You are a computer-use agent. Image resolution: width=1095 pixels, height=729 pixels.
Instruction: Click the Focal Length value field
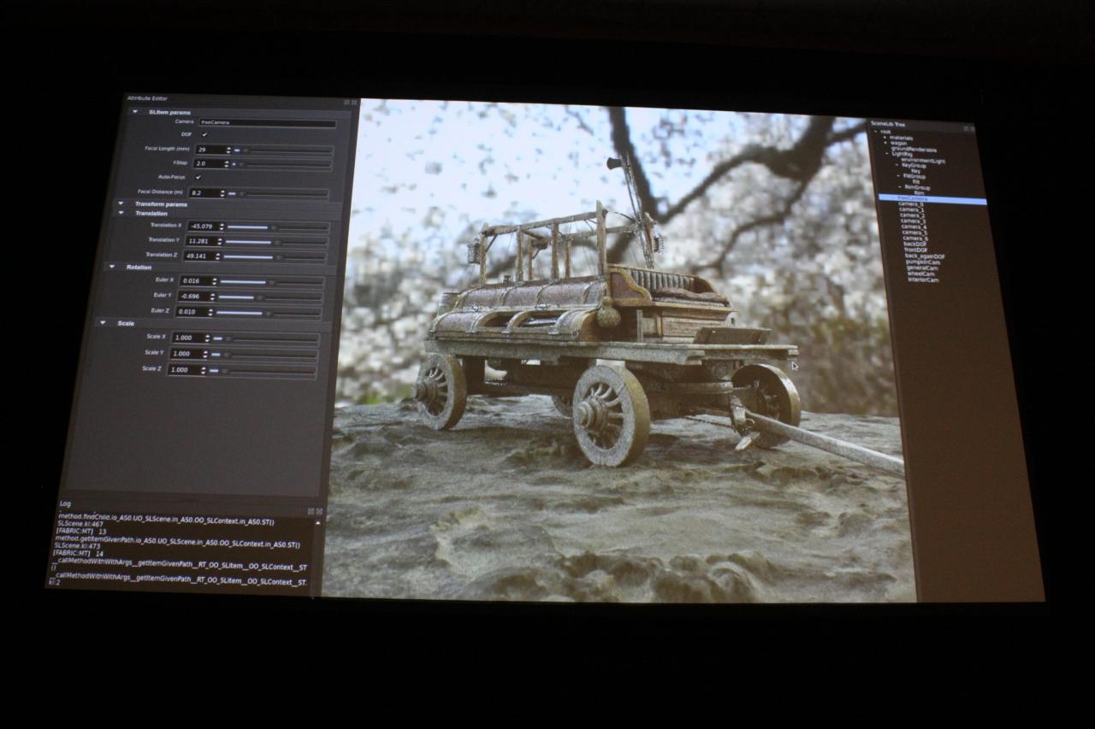pos(211,150)
